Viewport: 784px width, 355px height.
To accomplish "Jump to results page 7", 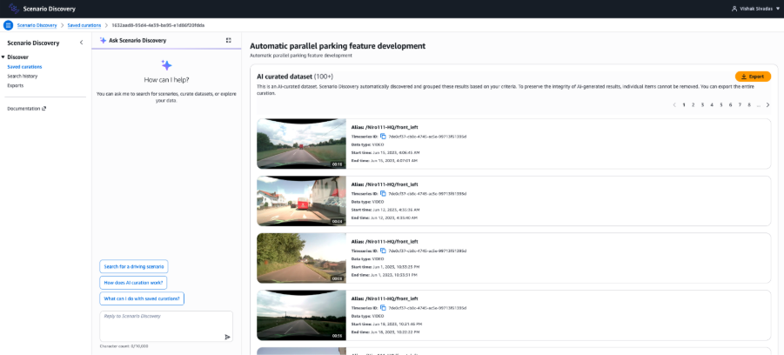I will (x=740, y=105).
